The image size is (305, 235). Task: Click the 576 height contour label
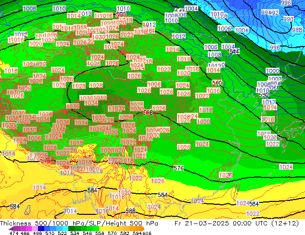[178, 168]
